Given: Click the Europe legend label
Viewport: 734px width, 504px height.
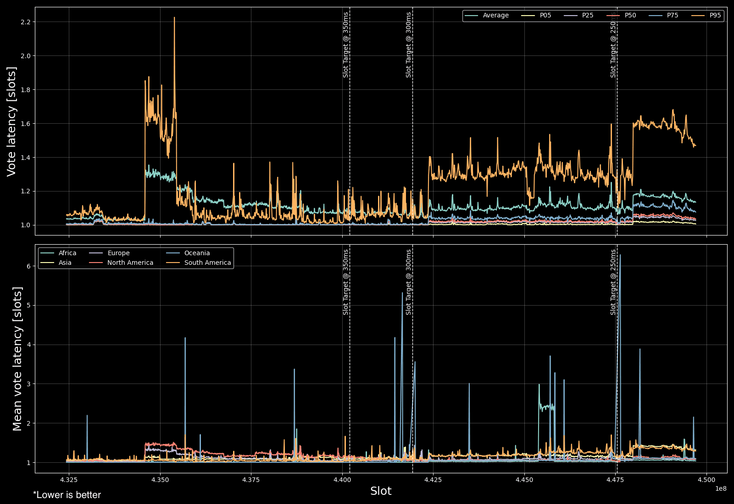Looking at the screenshot, I should (118, 253).
